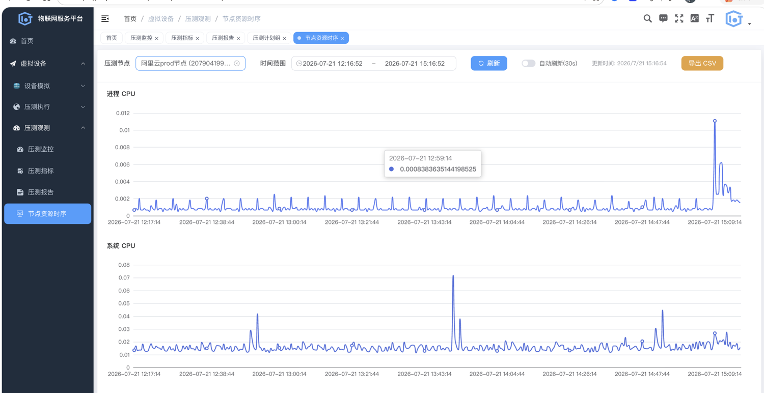This screenshot has width=764, height=393.
Task: Click the 导出 CSV button
Action: tap(702, 64)
